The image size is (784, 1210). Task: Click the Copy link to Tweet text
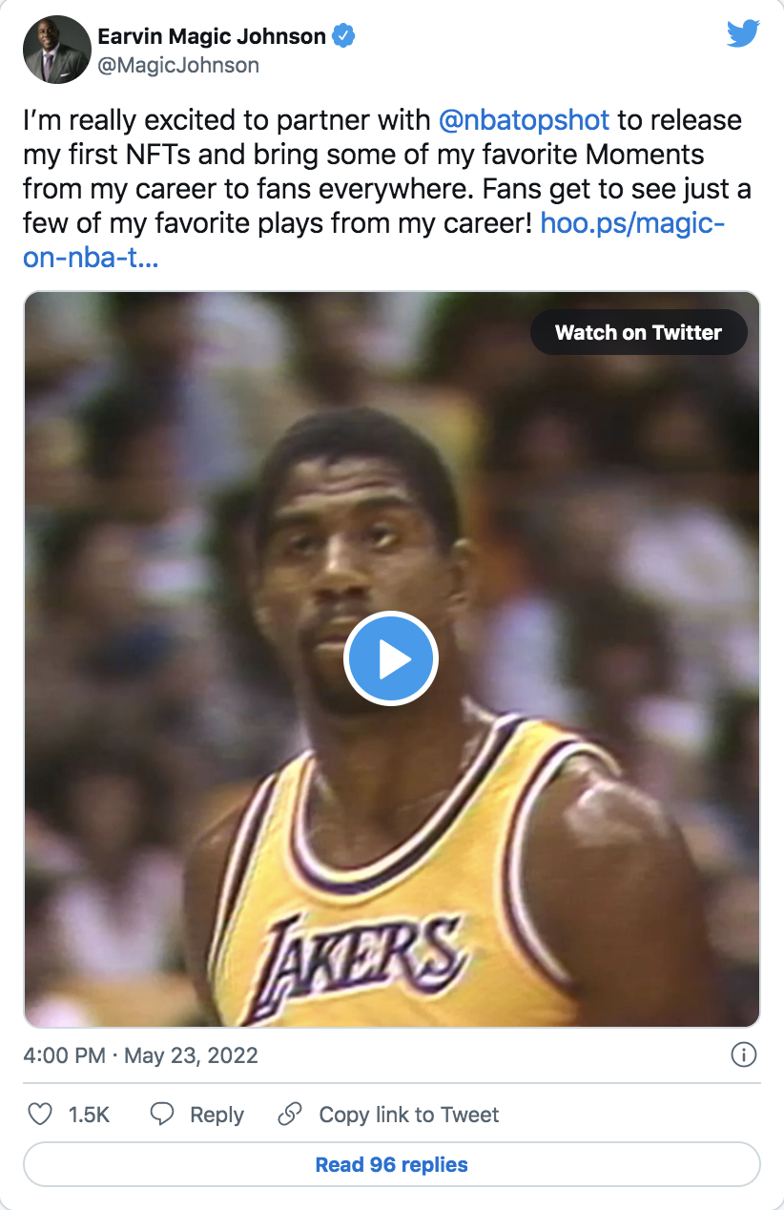click(x=409, y=1115)
